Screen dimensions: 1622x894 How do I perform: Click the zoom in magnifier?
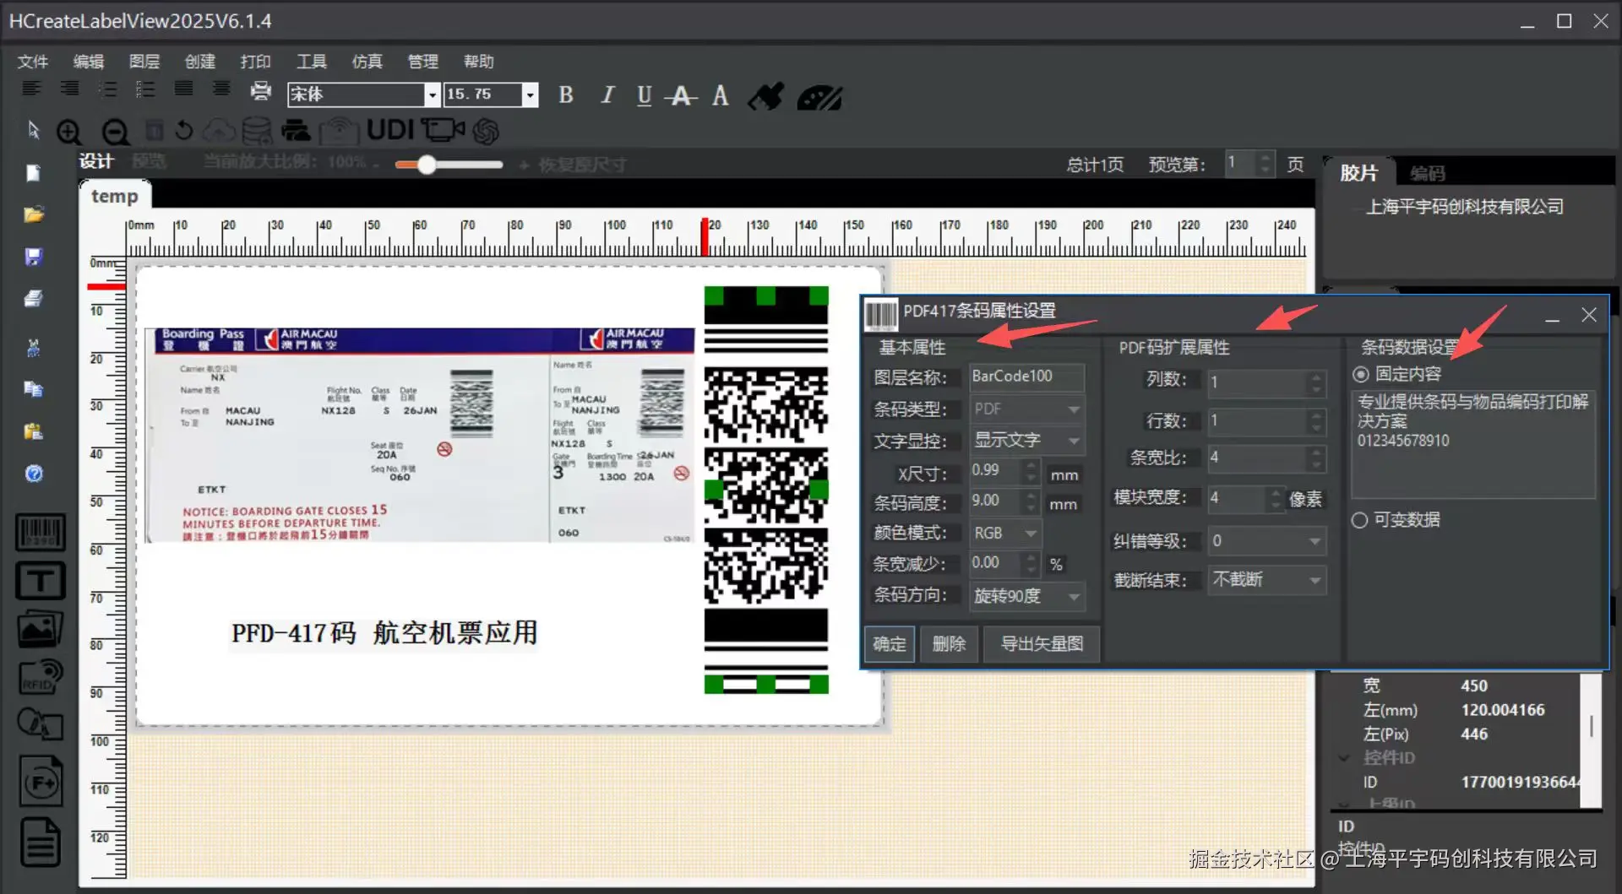point(69,132)
